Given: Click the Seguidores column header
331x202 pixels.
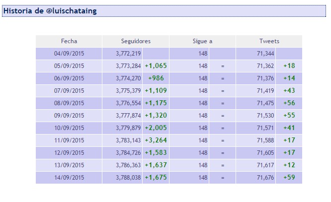Looking at the screenshot, I should (x=136, y=41).
